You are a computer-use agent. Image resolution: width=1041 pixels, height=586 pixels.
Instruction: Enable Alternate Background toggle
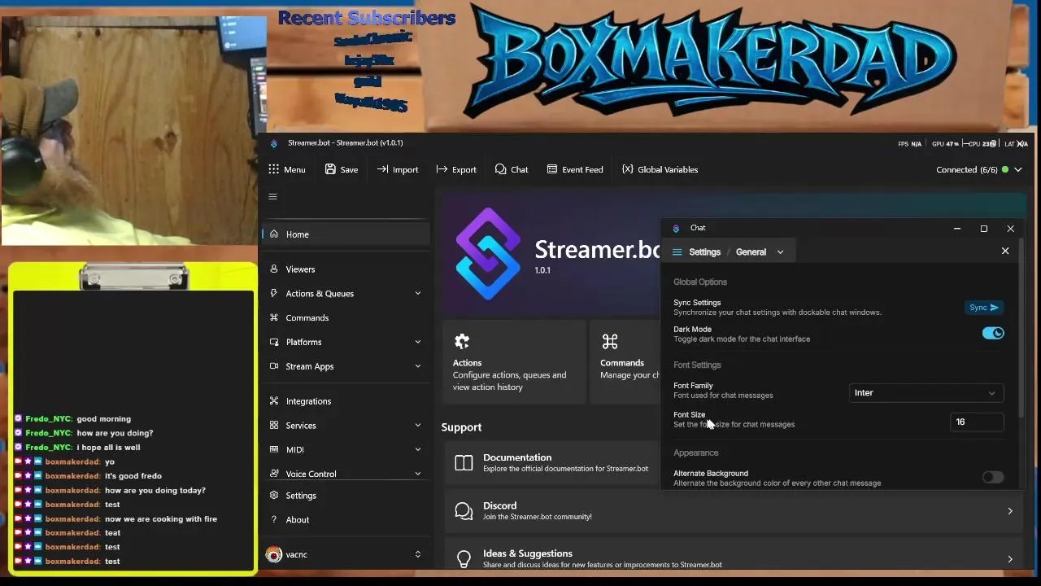point(993,477)
